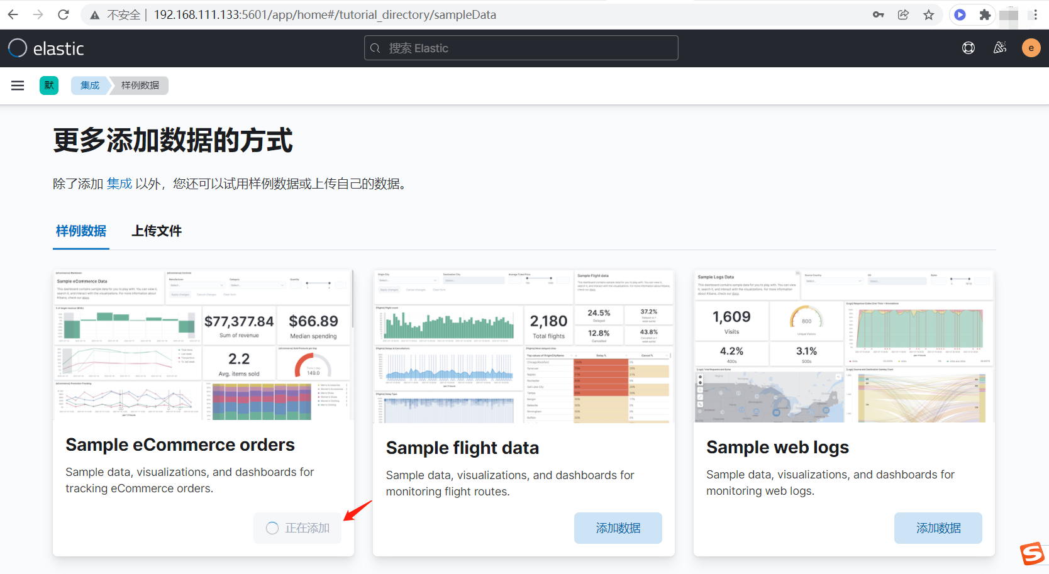Image resolution: width=1049 pixels, height=574 pixels.
Task: Open the user avatar 'e' menu
Action: click(x=1031, y=48)
